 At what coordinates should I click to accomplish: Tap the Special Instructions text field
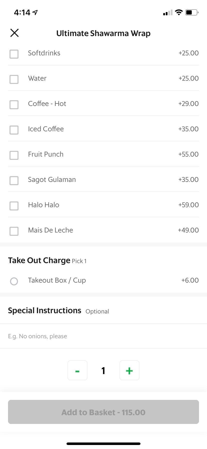tap(103, 336)
